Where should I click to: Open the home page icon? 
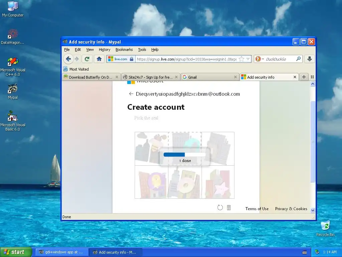99,59
